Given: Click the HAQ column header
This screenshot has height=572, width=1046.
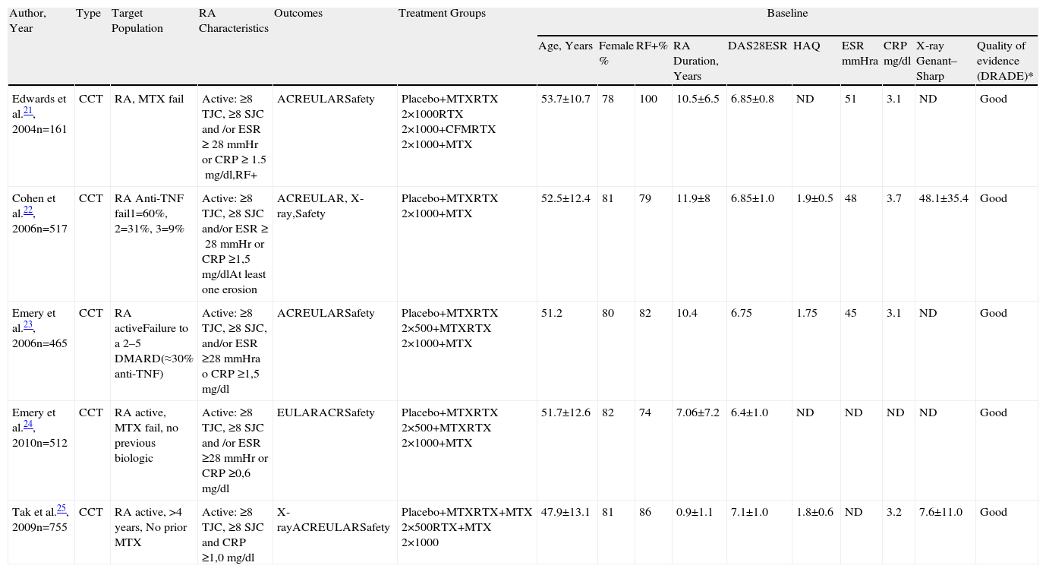Looking at the screenshot, I should coord(806,46).
